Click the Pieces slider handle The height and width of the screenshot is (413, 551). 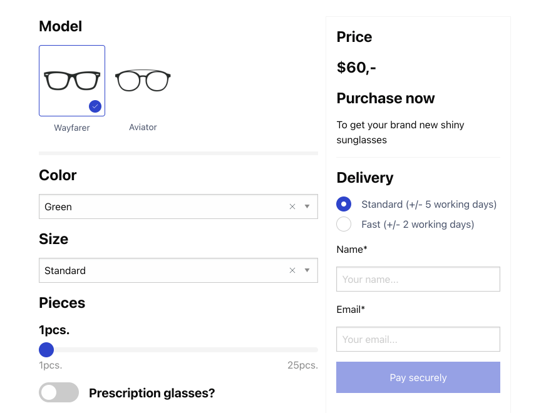pos(46,350)
